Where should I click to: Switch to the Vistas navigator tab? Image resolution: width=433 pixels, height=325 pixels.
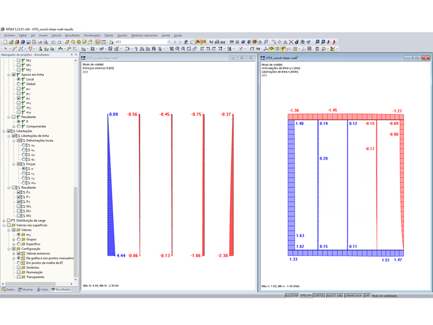point(42,290)
